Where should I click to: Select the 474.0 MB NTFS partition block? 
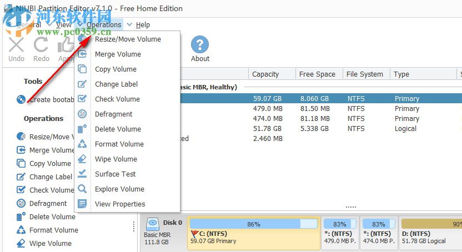click(x=379, y=234)
